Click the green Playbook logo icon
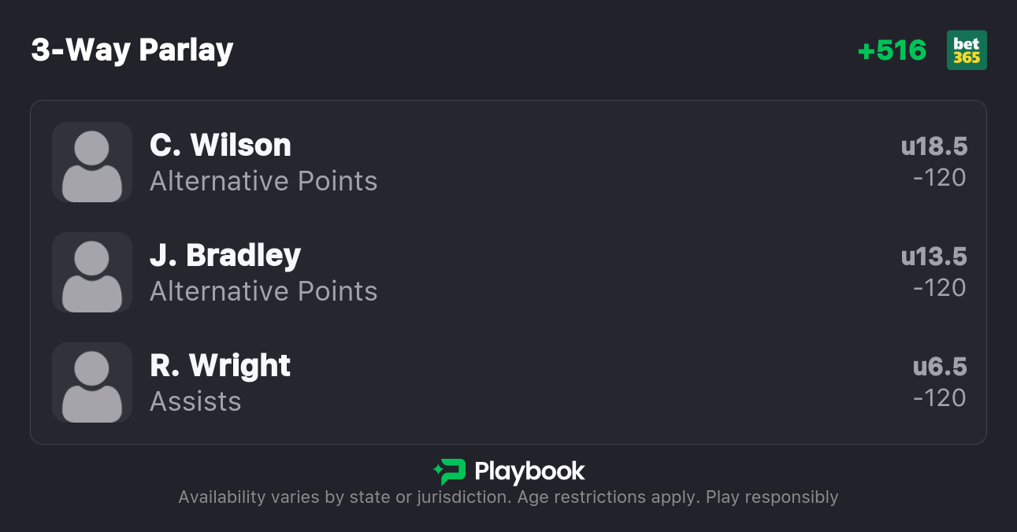 pyautogui.click(x=450, y=471)
